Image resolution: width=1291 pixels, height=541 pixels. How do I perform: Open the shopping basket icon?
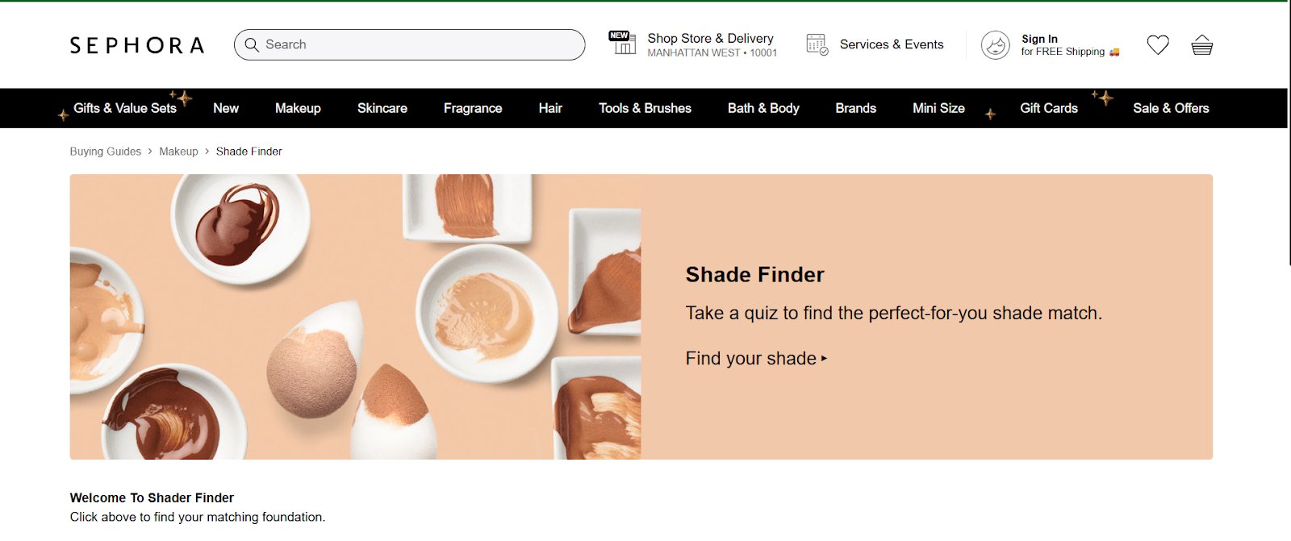[x=1201, y=45]
